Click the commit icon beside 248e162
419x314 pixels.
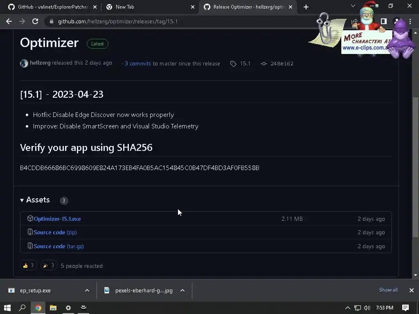point(264,63)
